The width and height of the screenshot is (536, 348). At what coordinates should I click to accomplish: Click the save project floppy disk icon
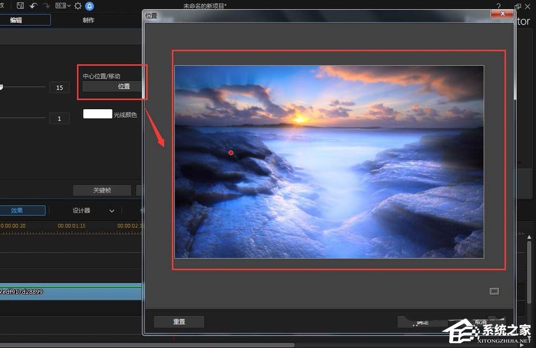click(x=20, y=5)
